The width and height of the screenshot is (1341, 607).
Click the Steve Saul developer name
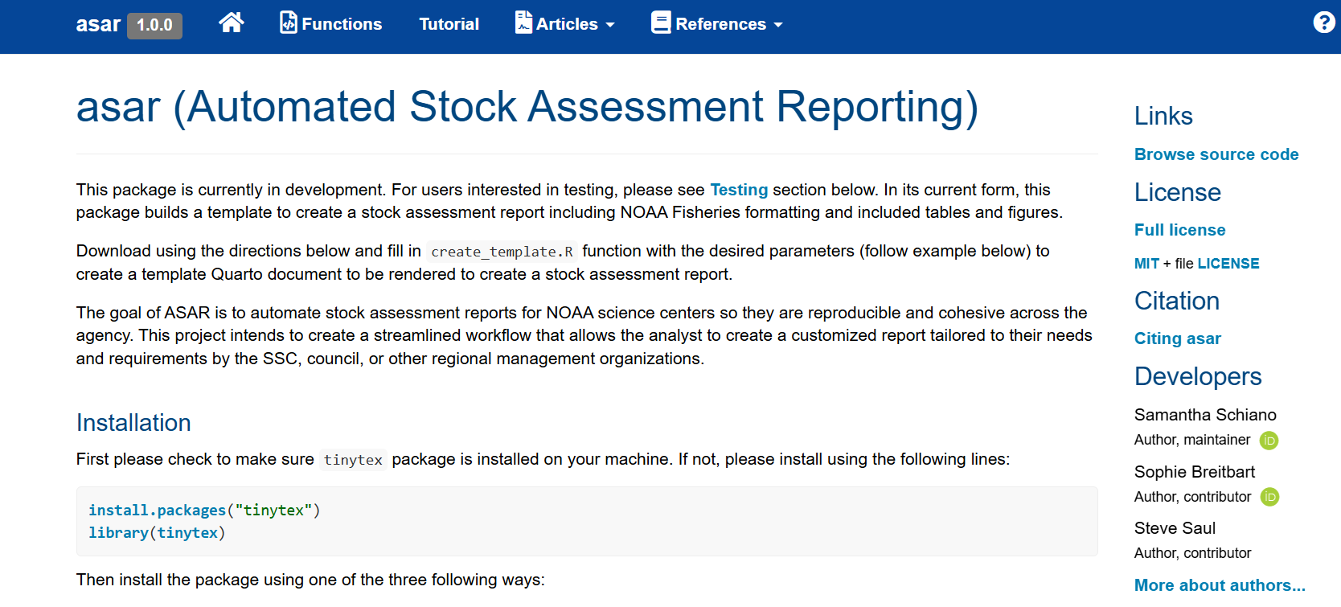[1175, 528]
